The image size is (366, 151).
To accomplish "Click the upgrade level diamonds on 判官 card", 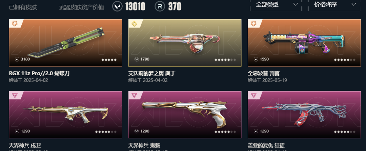I will pyautogui.click(x=345, y=60).
